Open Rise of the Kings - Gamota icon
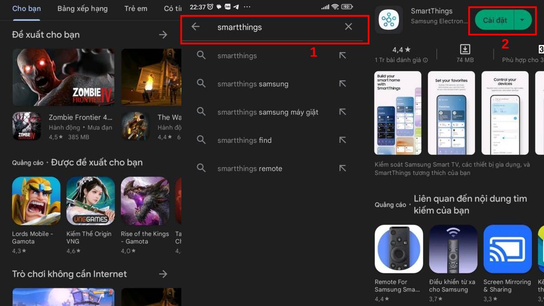 point(145,201)
